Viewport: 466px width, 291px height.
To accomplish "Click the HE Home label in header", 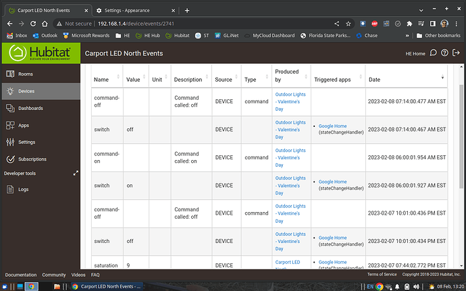I will click(415, 53).
